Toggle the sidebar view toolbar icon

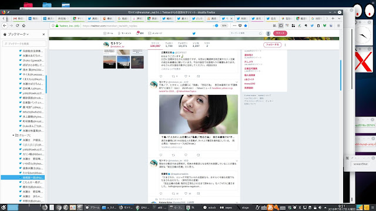pyautogui.click(x=281, y=26)
